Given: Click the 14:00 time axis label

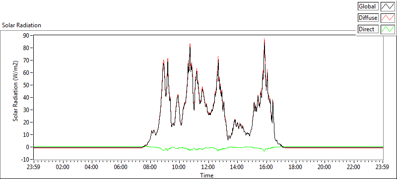Looking at the screenshot, I should [x=237, y=167].
